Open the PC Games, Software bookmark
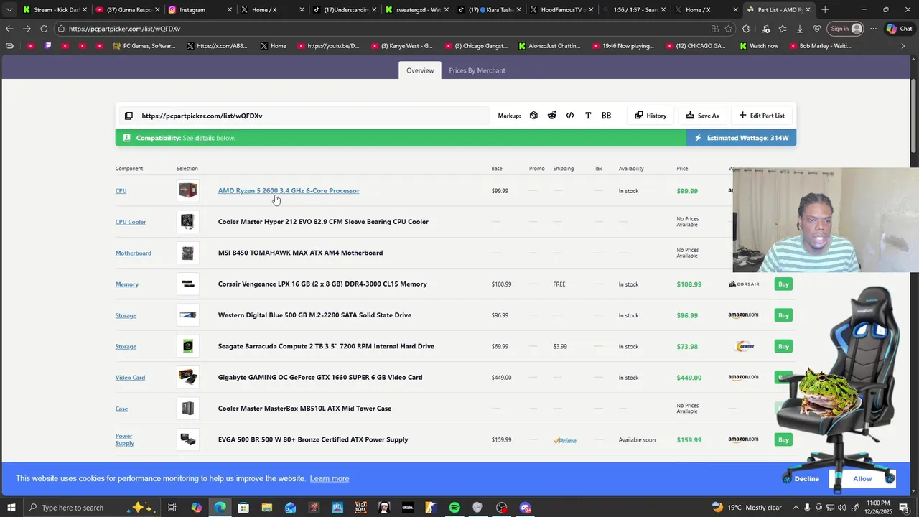Viewport: 919px width, 517px height. click(144, 46)
